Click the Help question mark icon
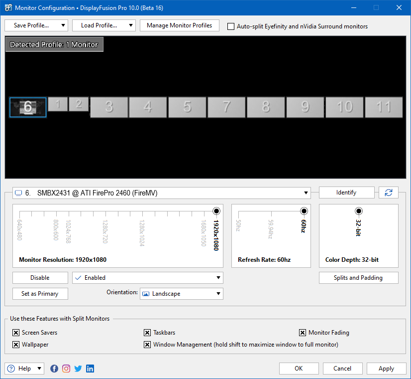The image size is (411, 379). pyautogui.click(x=11, y=369)
